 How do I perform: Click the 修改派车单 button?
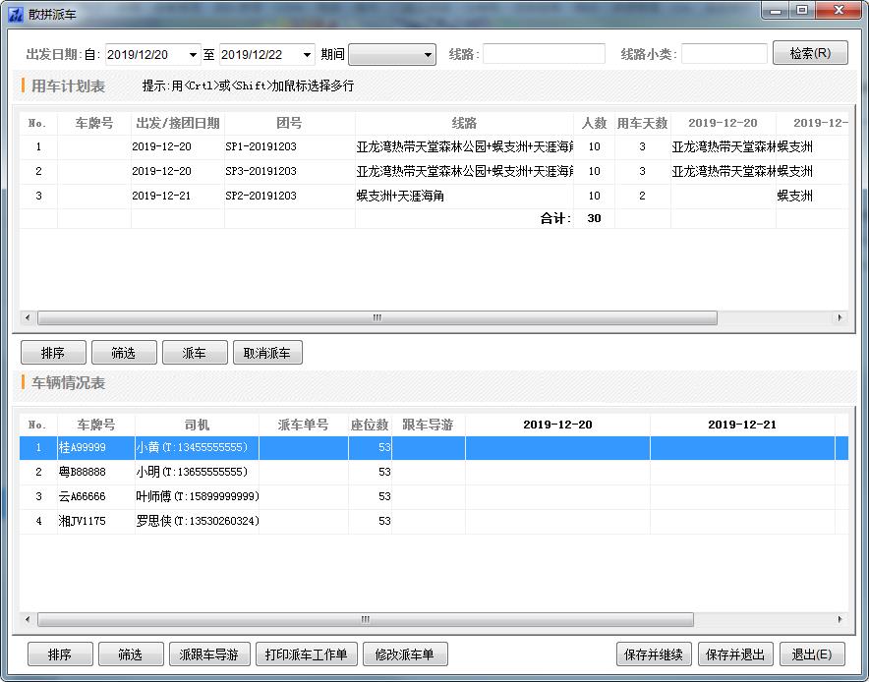tap(405, 654)
